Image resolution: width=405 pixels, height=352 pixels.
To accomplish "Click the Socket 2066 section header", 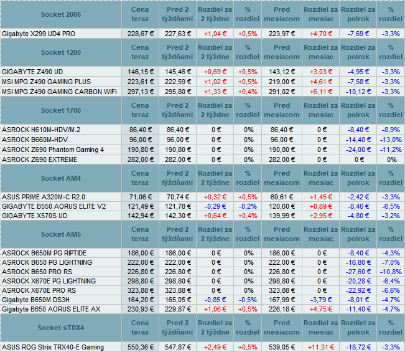I will coord(61,14).
